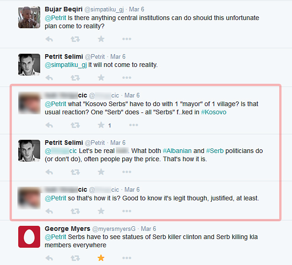The width and height of the screenshot is (292, 265).
Task: Open the #Kosovo hashtag link
Action: 213,112
